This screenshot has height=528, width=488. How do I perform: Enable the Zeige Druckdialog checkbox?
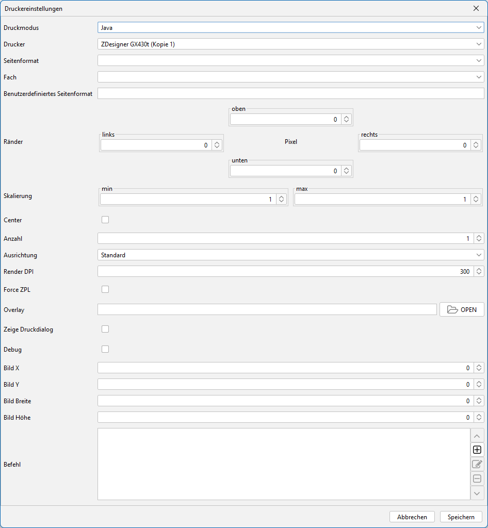pos(105,329)
